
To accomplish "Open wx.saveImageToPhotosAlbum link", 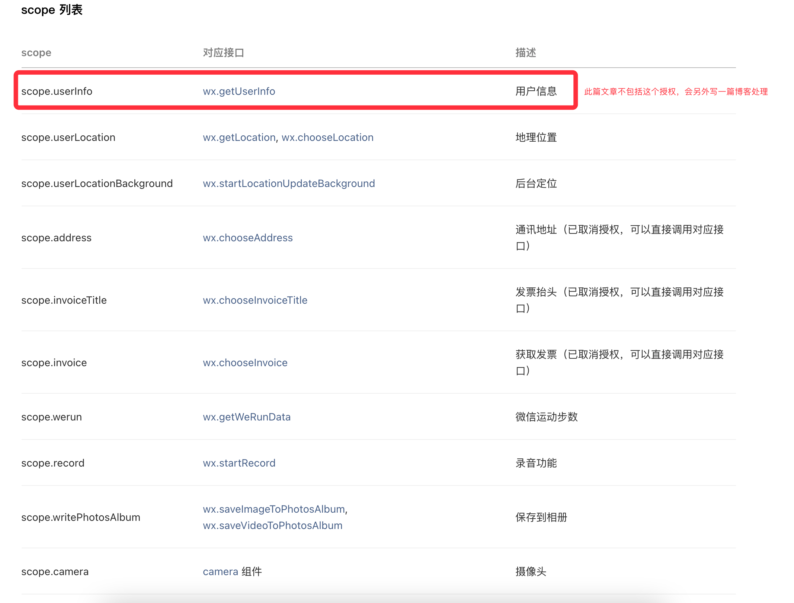I will tap(274, 509).
